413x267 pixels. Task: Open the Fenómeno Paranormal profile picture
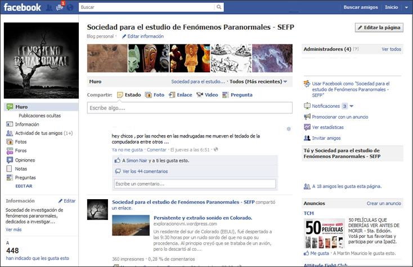click(41, 61)
